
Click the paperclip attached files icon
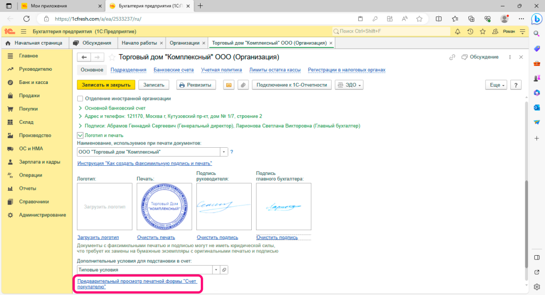click(243, 85)
